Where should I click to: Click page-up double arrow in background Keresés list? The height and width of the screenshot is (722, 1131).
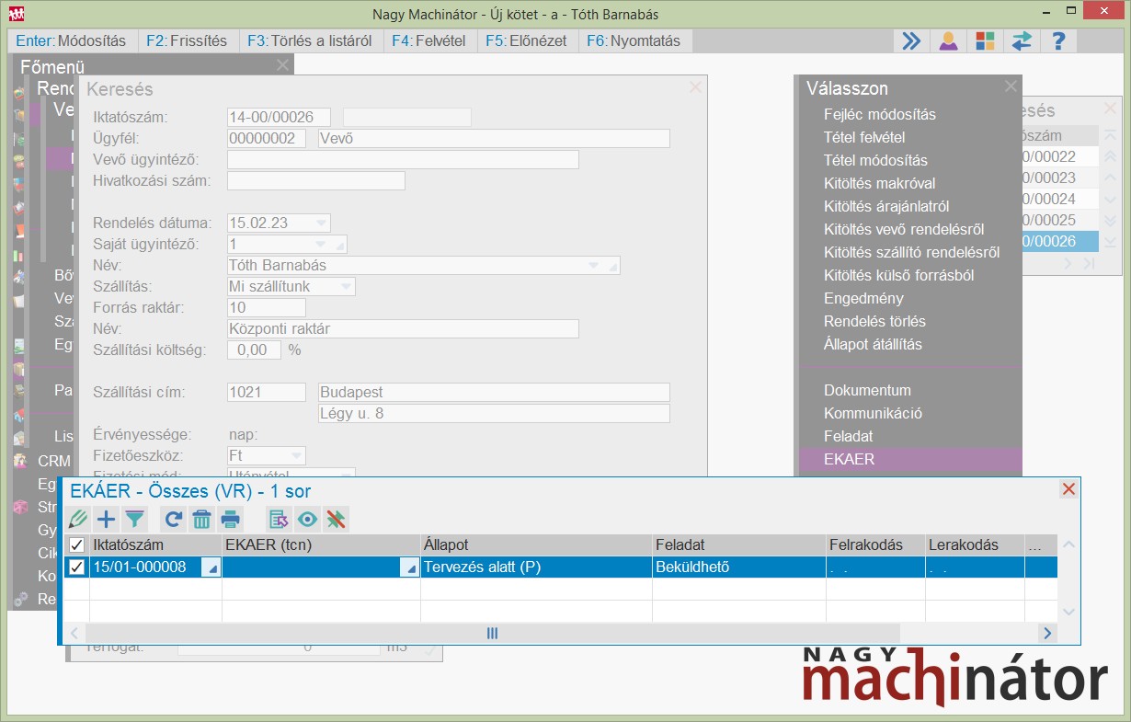1110,156
